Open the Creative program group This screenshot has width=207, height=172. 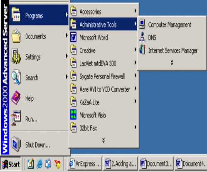pos(103,50)
